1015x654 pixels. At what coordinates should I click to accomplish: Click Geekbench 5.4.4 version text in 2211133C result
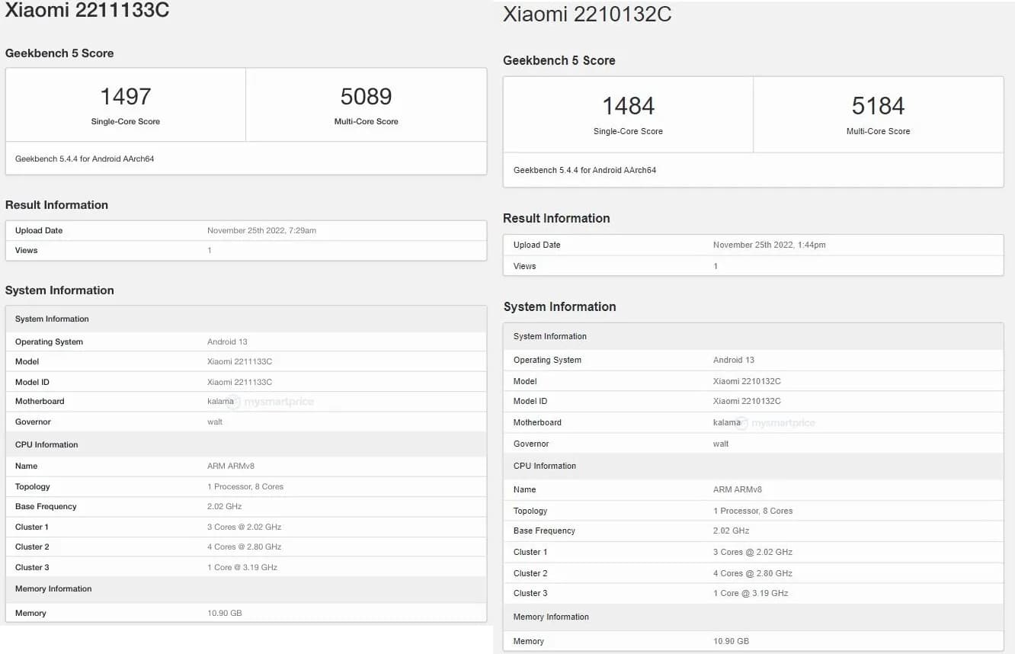point(85,159)
